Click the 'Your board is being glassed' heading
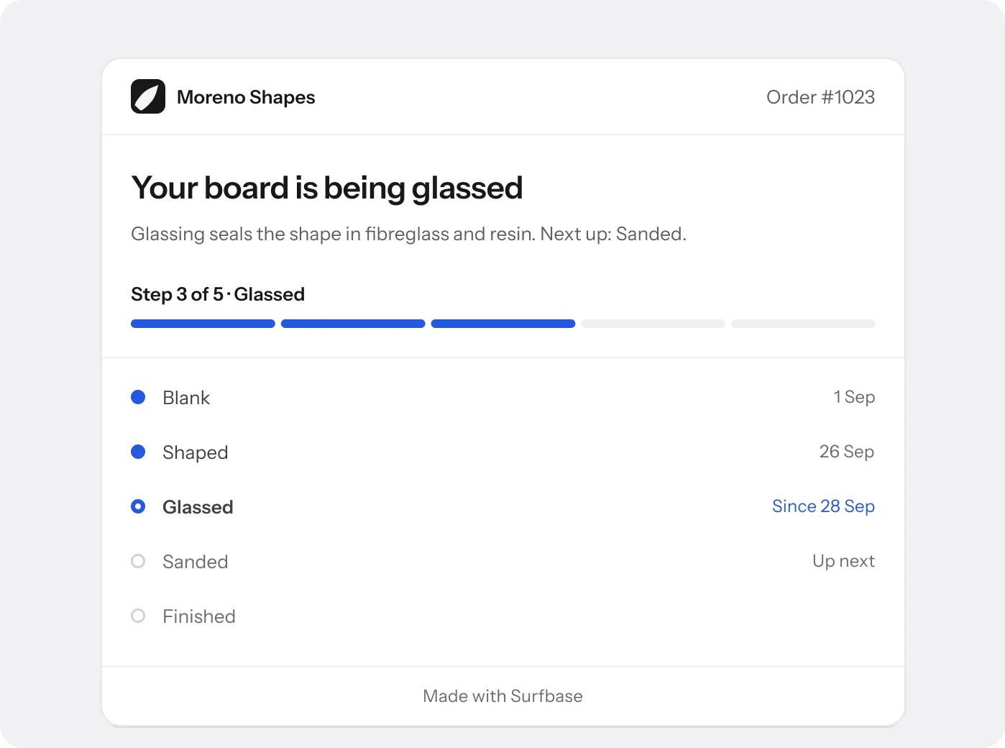Image resolution: width=1005 pixels, height=748 pixels. tap(327, 188)
